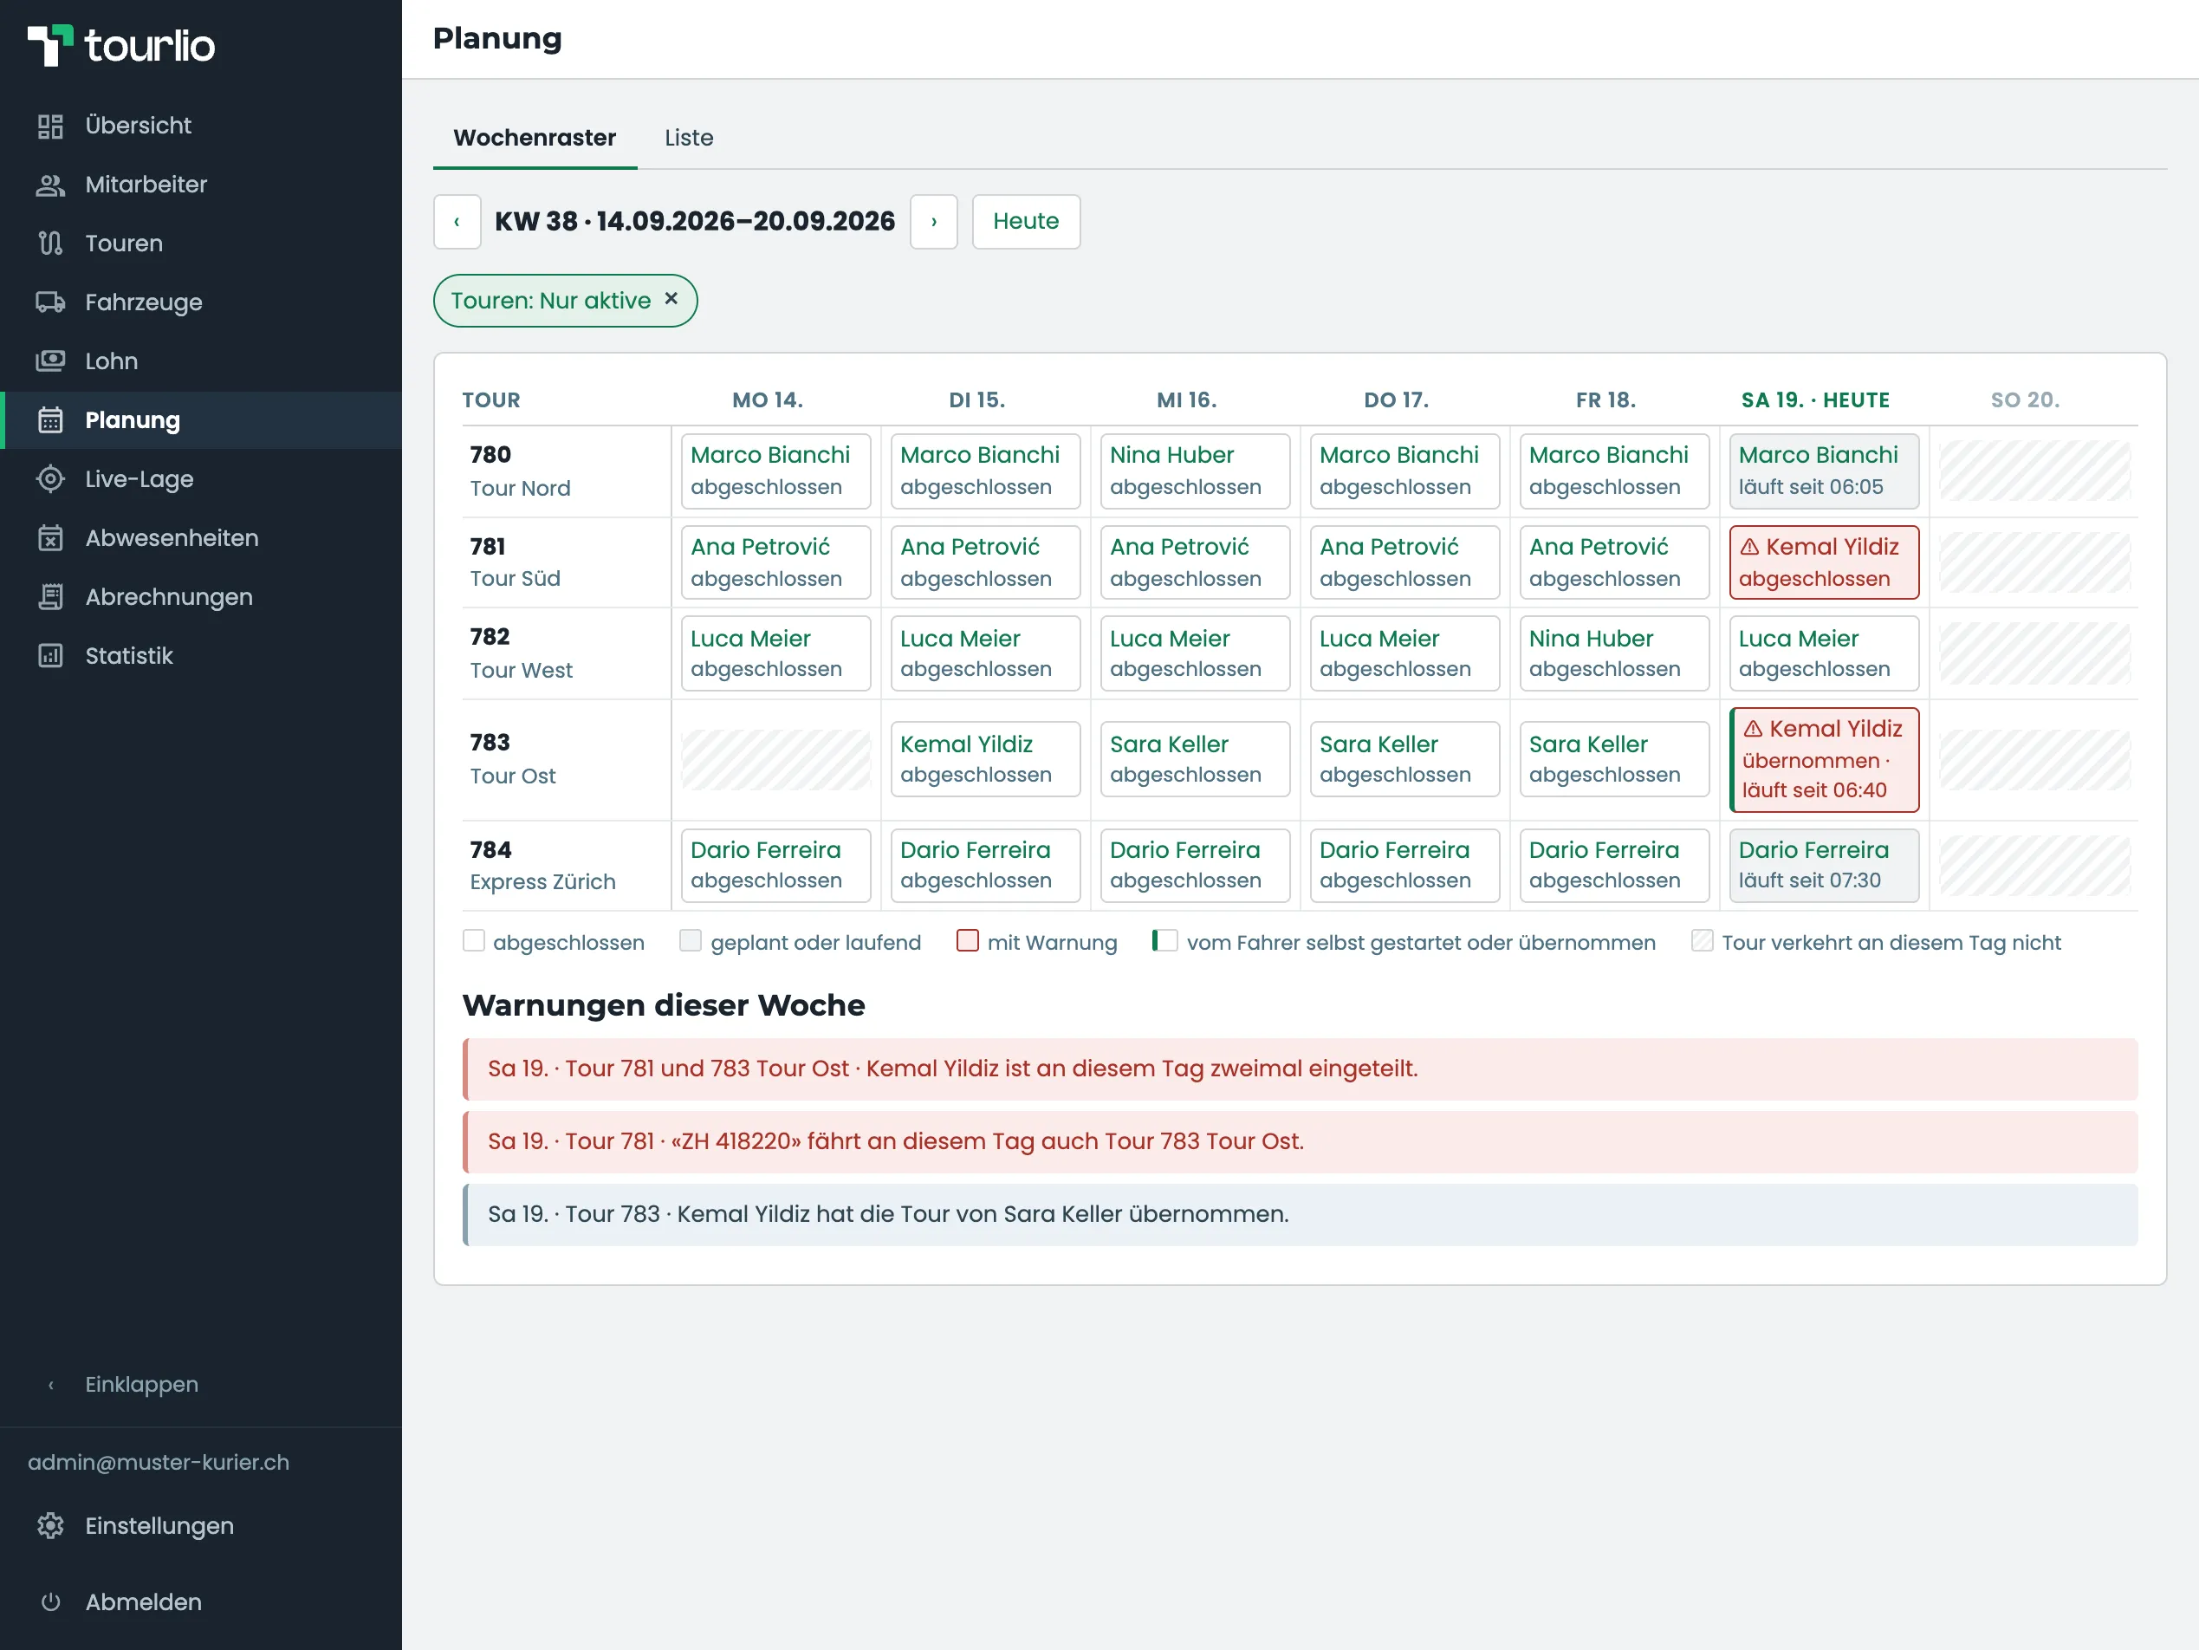Select the Wochenraster tab

tap(535, 139)
